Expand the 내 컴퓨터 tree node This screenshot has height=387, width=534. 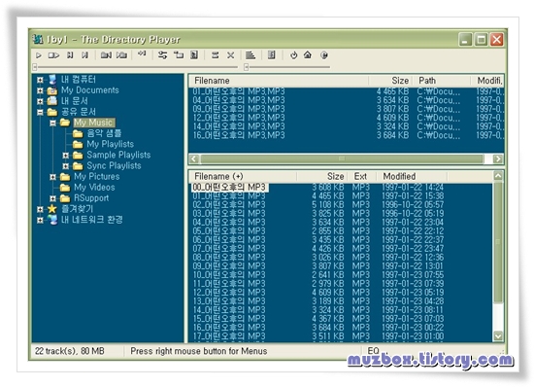(x=40, y=80)
